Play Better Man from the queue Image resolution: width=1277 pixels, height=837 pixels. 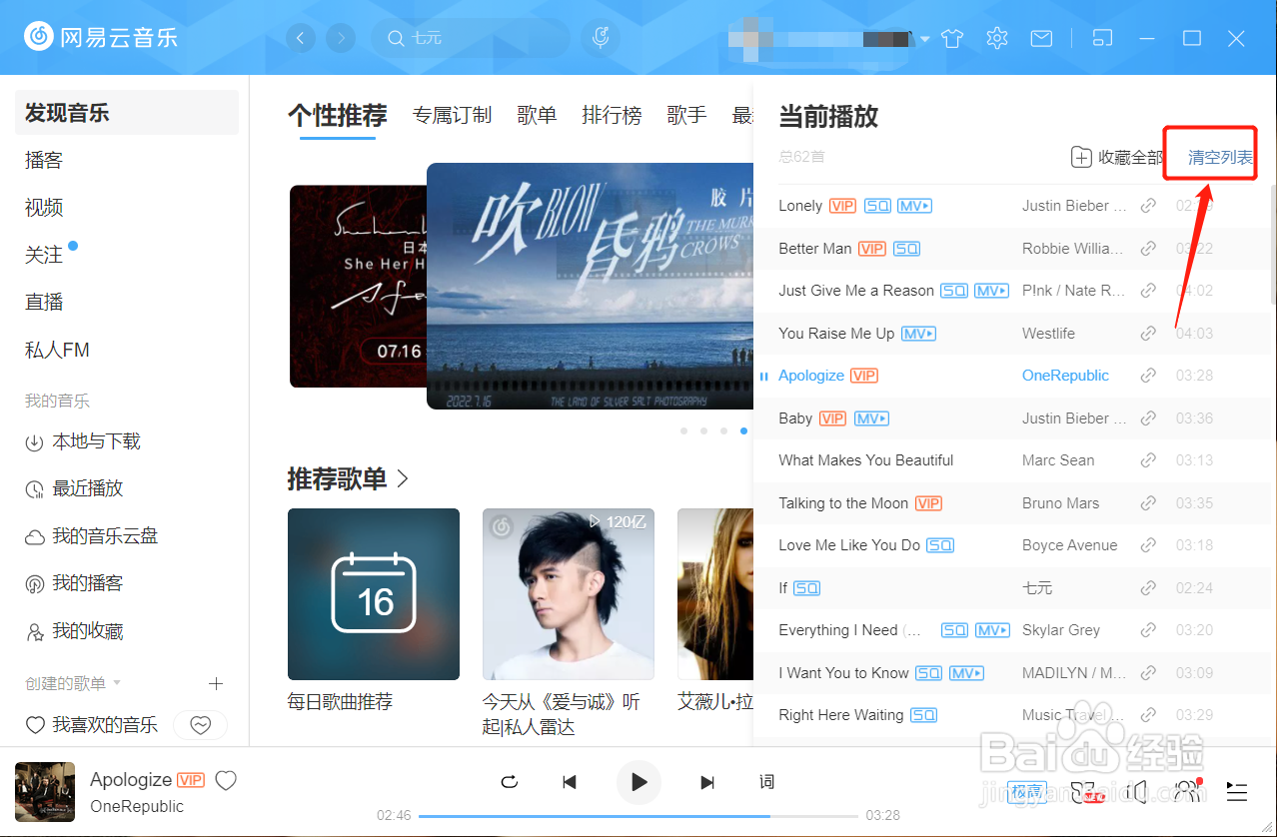pos(814,248)
